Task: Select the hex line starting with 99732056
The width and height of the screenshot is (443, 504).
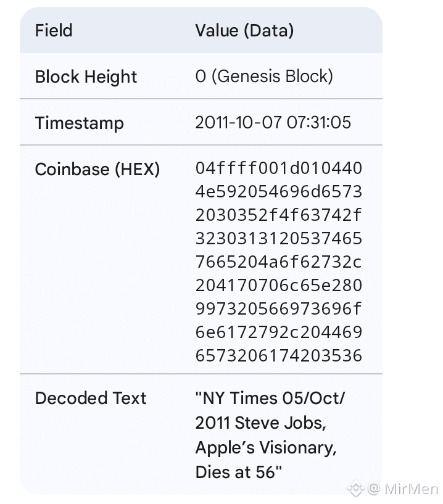Action: pyautogui.click(x=278, y=309)
